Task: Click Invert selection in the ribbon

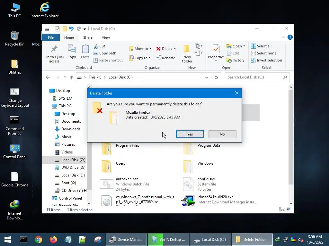Action: [267, 60]
